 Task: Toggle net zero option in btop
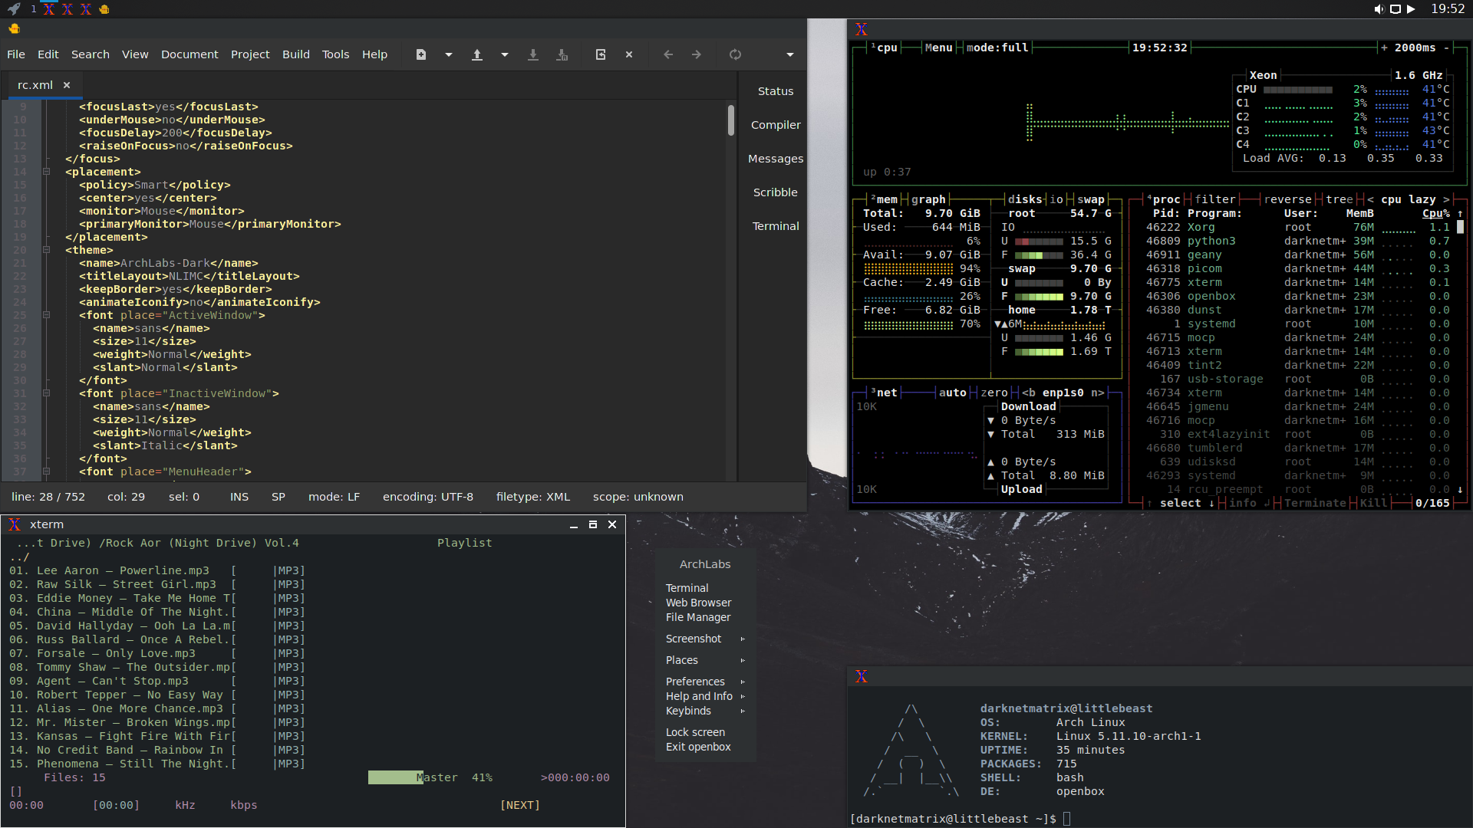[994, 393]
